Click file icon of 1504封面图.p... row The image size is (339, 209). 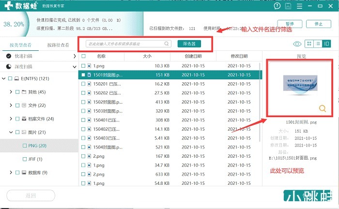coord(89,147)
